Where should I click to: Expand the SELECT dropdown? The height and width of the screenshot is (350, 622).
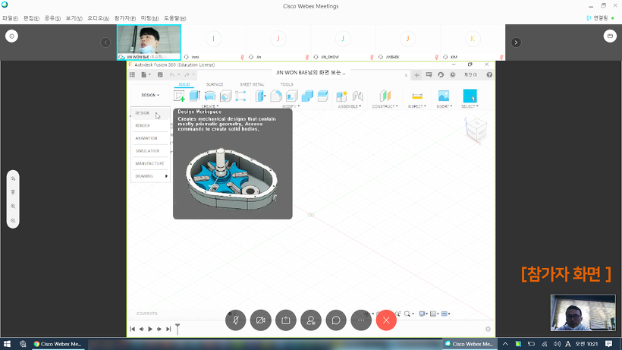[470, 106]
